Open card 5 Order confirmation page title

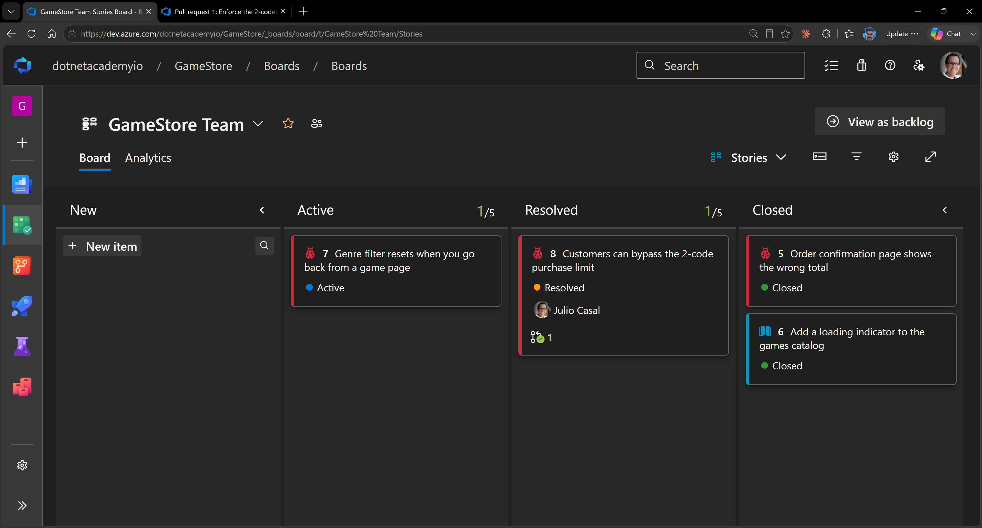coord(845,261)
